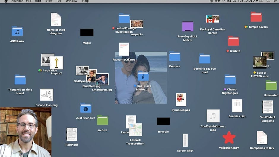The width and height of the screenshot is (279, 157).
Task: Open the Window menu
Action: click(x=71, y=1)
